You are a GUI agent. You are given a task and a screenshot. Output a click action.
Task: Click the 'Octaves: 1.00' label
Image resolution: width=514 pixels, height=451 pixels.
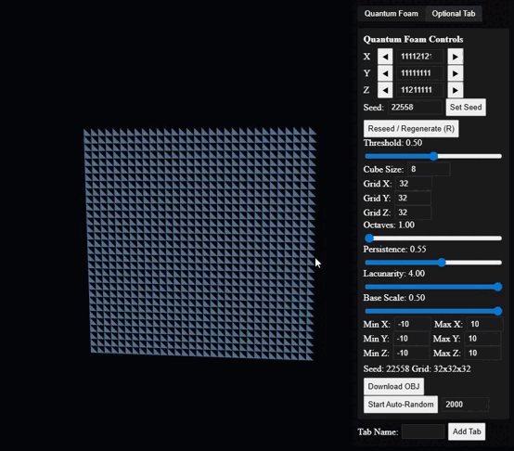(389, 225)
